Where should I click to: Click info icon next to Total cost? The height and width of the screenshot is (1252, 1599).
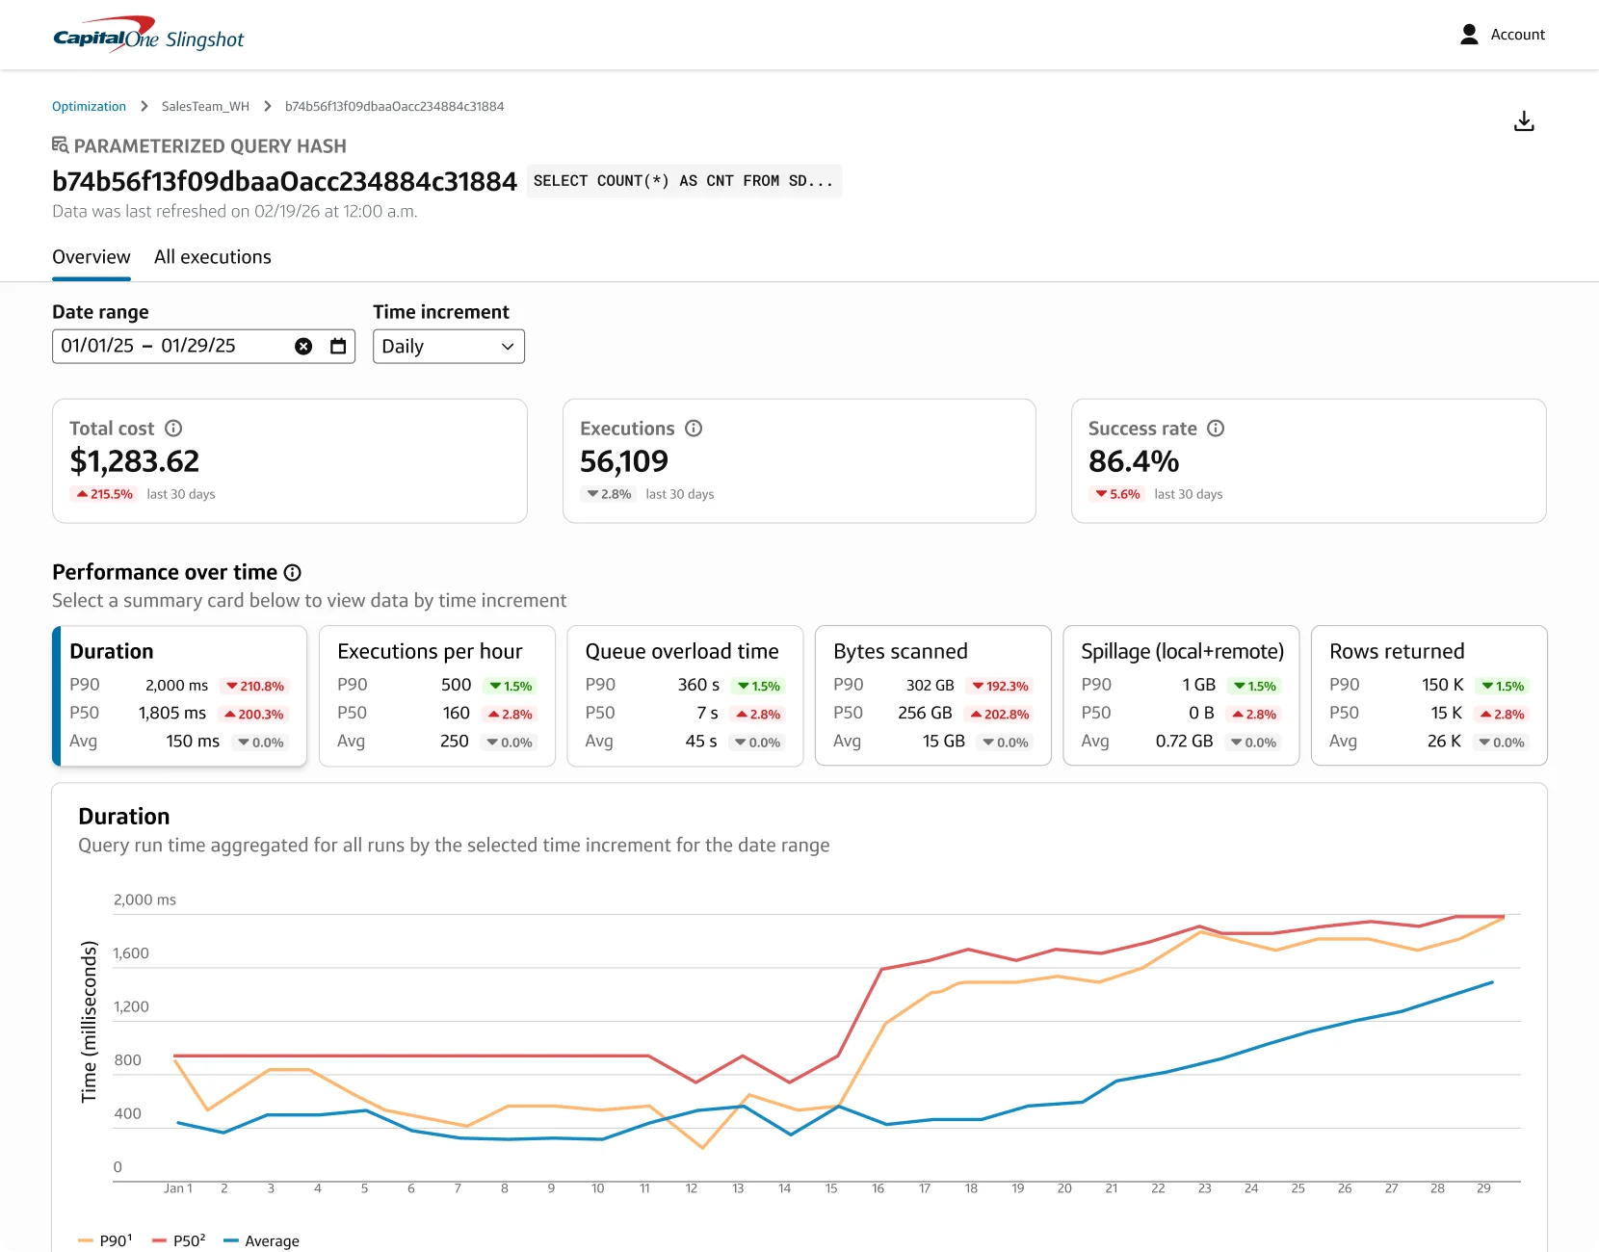point(173,429)
